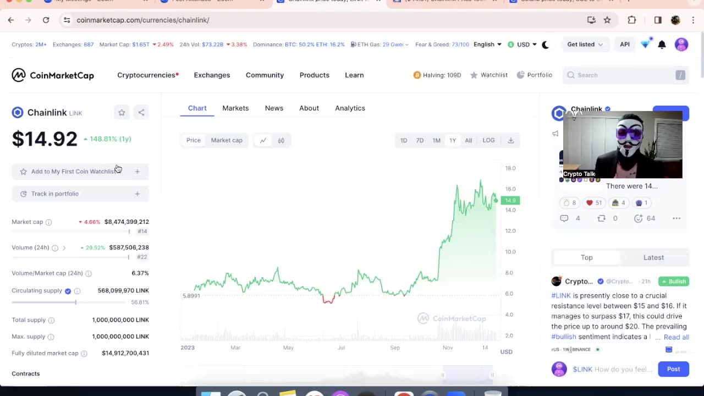704x396 pixels.
Task: Download chart data icon
Action: pos(510,140)
